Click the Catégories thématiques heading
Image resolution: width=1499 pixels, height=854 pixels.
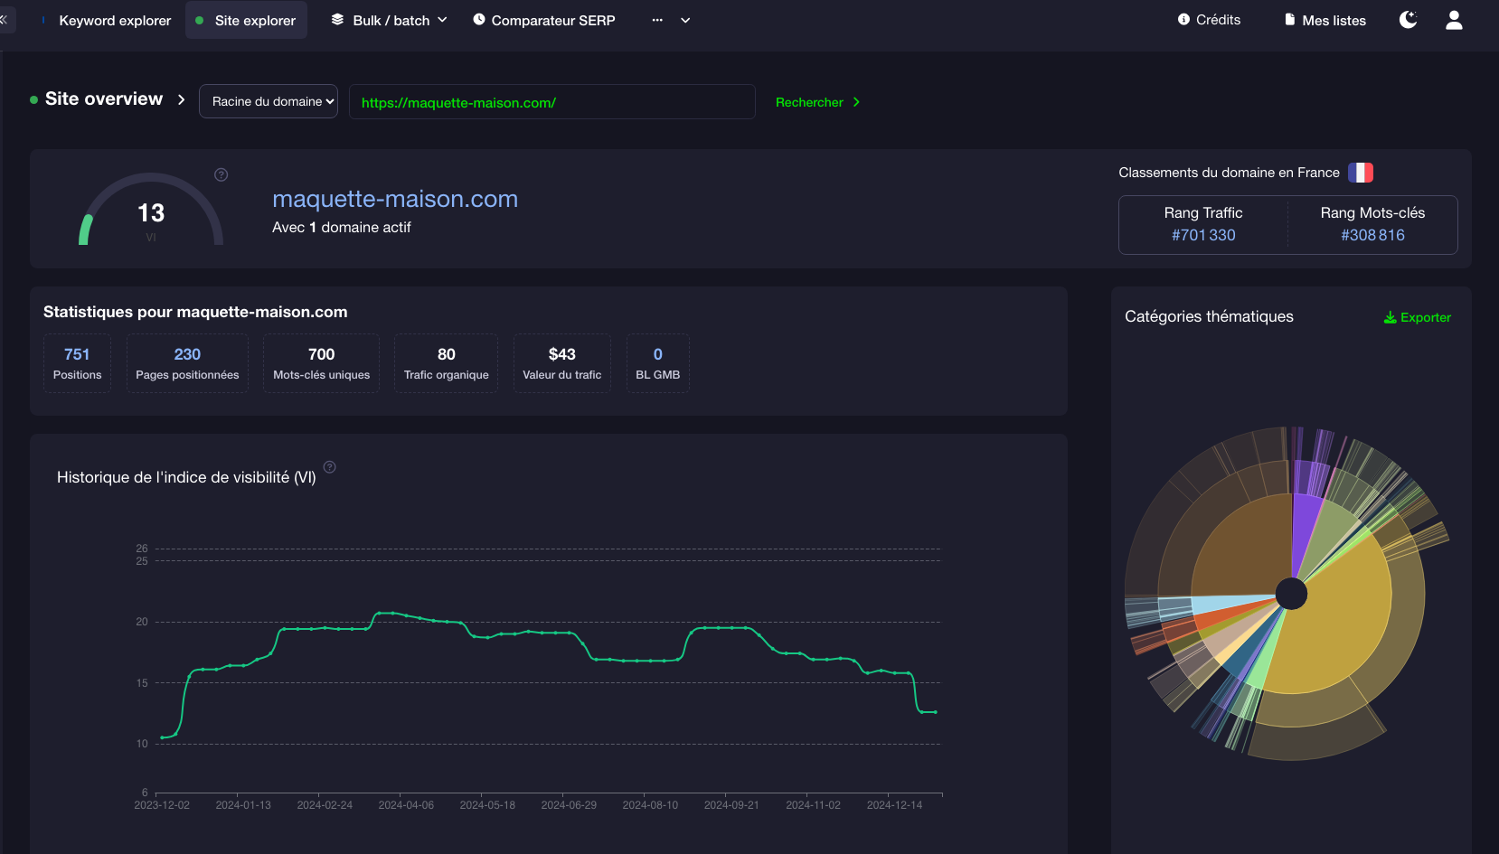(x=1209, y=316)
